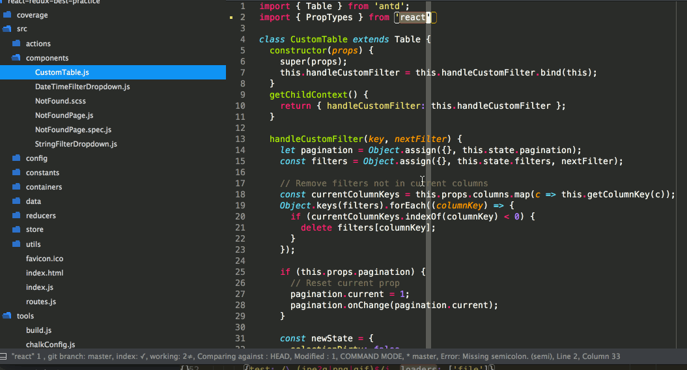Click the config folder icon

pos(16,158)
